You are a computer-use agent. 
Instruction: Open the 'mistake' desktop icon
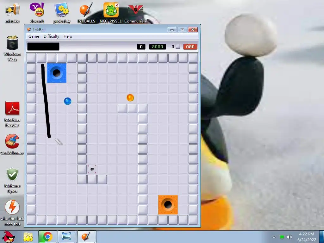tap(12, 13)
